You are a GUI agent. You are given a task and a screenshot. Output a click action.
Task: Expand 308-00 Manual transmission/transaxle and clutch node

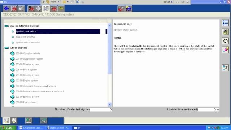(13, 91)
